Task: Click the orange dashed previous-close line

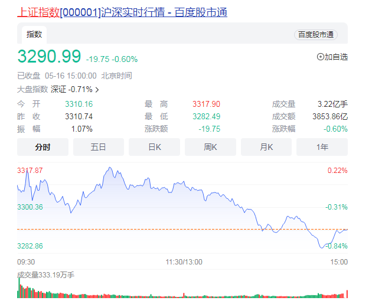Action: click(x=177, y=229)
